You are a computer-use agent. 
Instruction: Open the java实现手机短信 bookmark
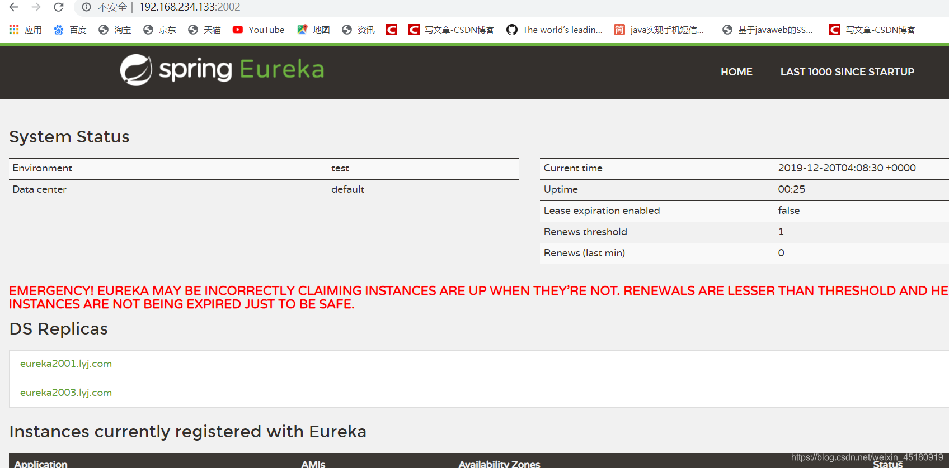[x=659, y=30]
